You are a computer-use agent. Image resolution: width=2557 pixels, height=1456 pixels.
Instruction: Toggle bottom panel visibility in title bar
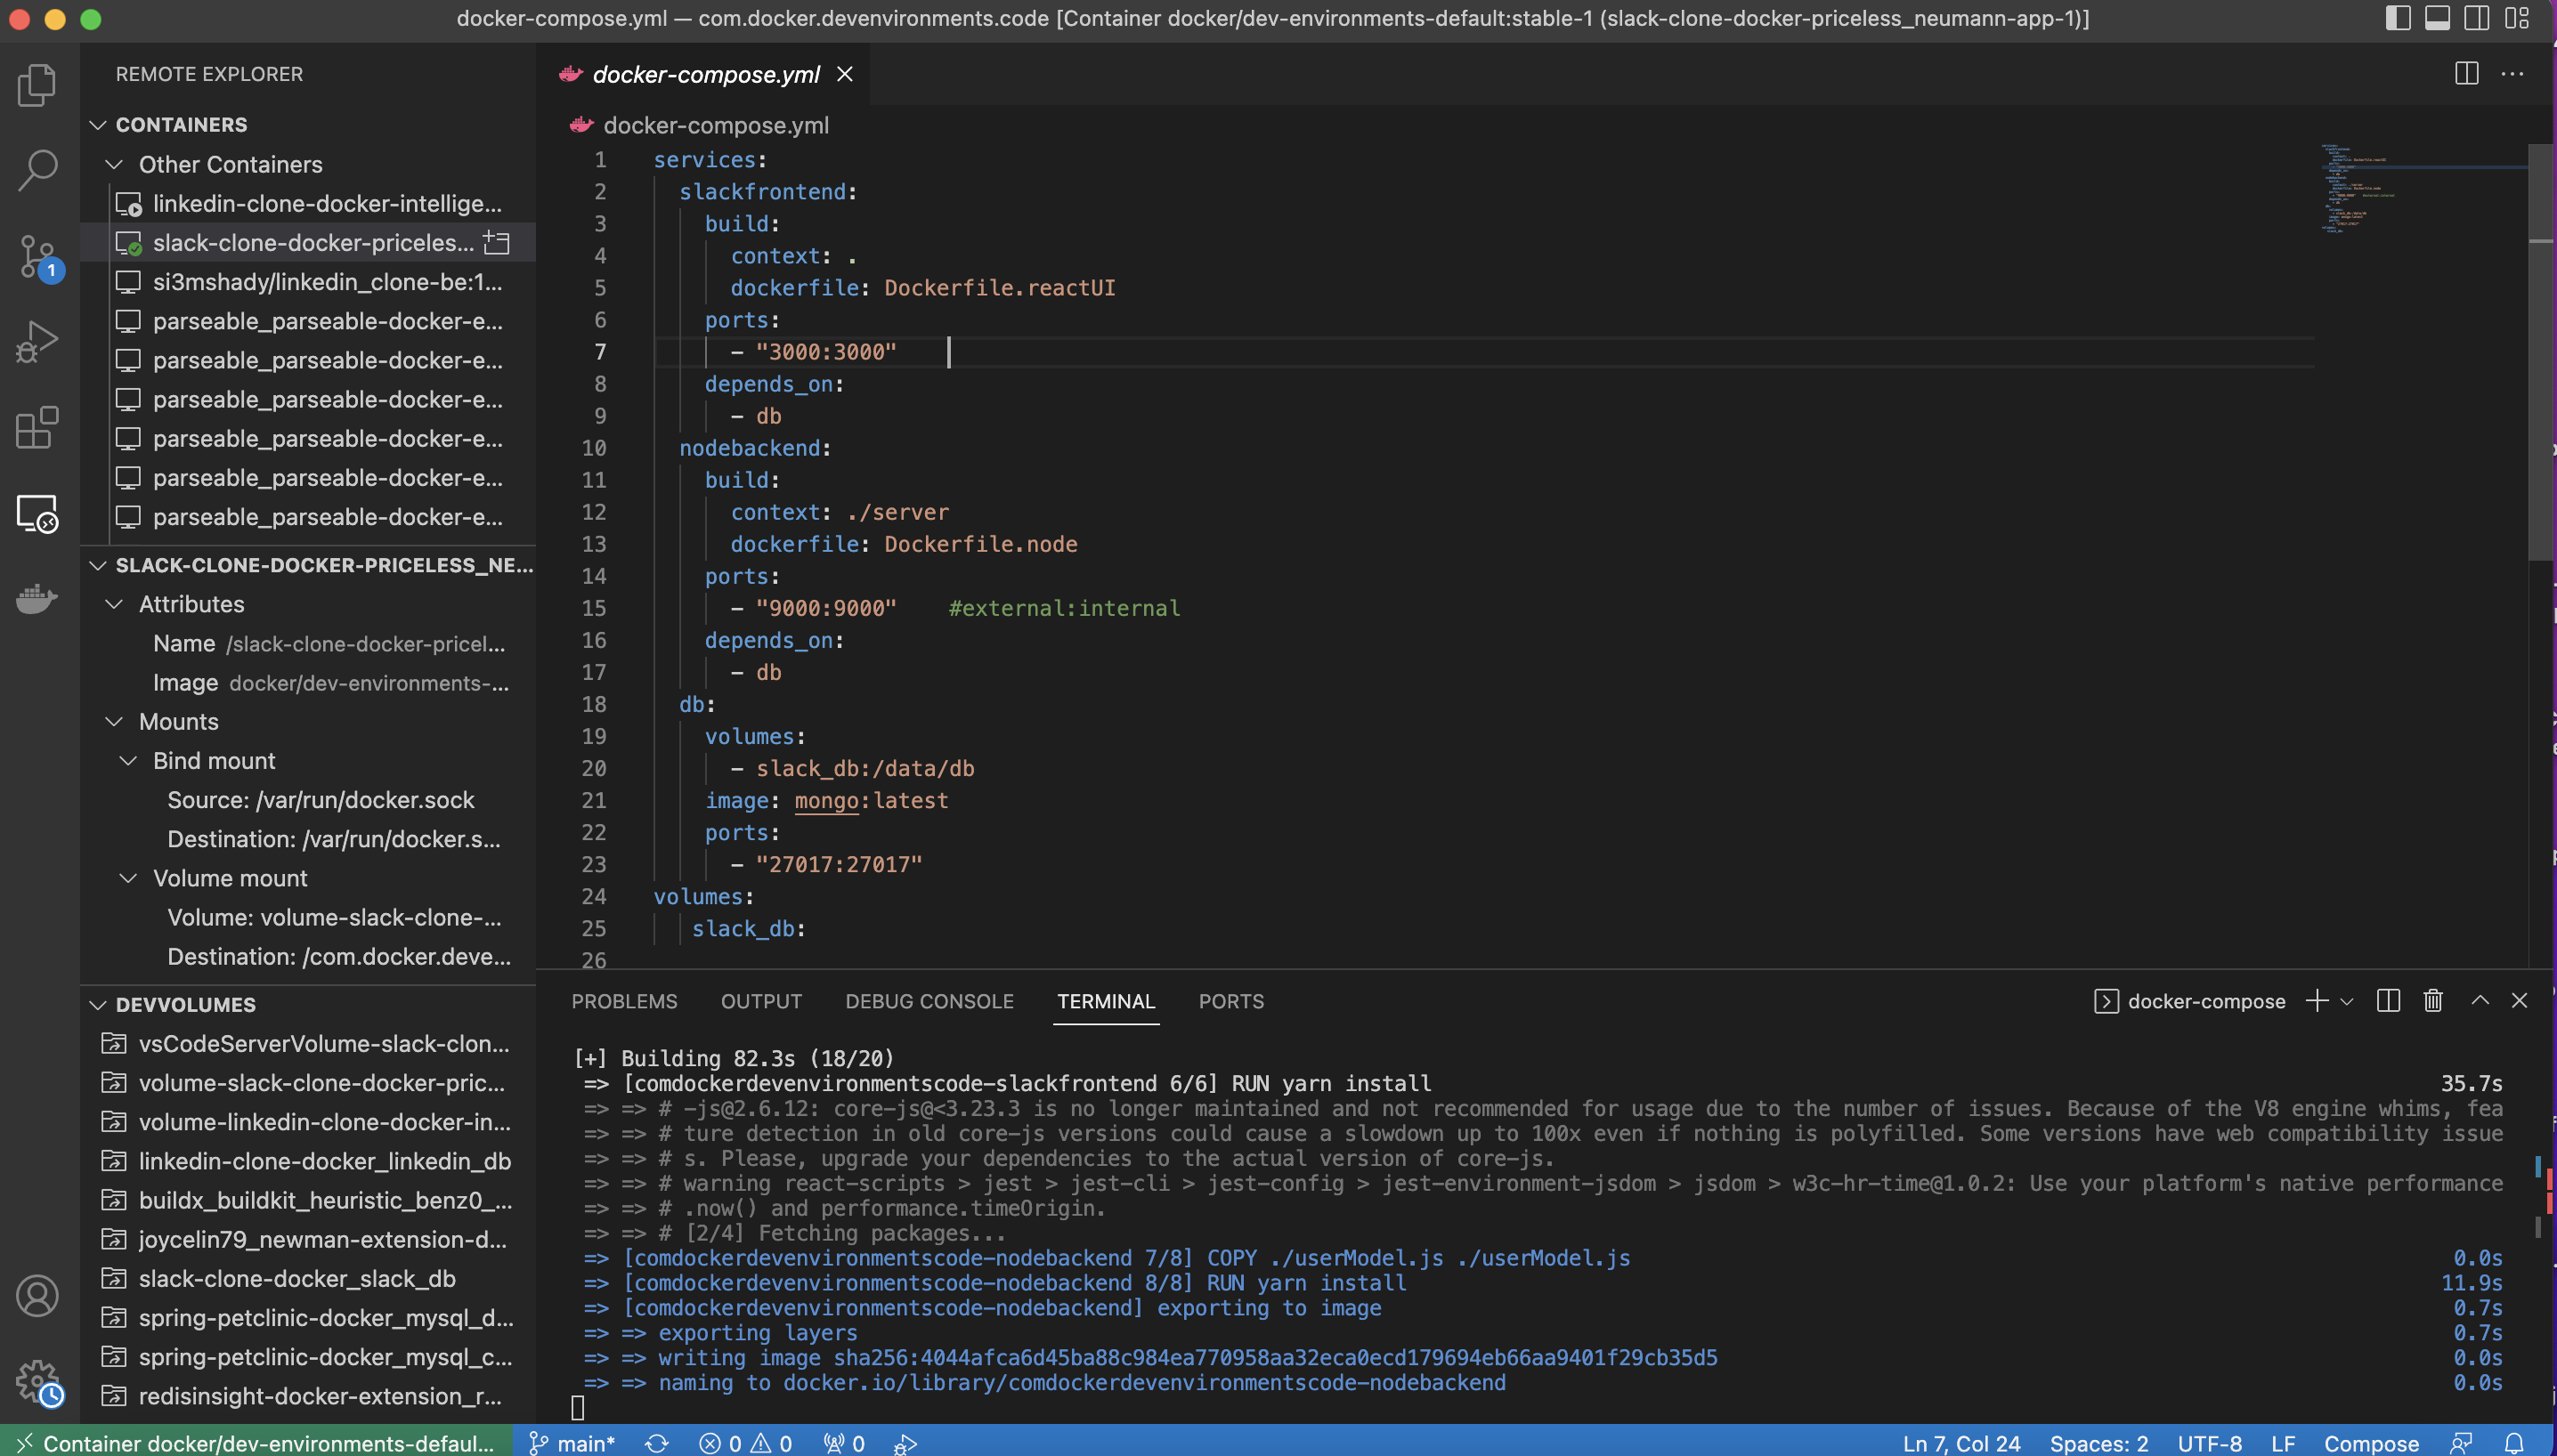[2437, 18]
